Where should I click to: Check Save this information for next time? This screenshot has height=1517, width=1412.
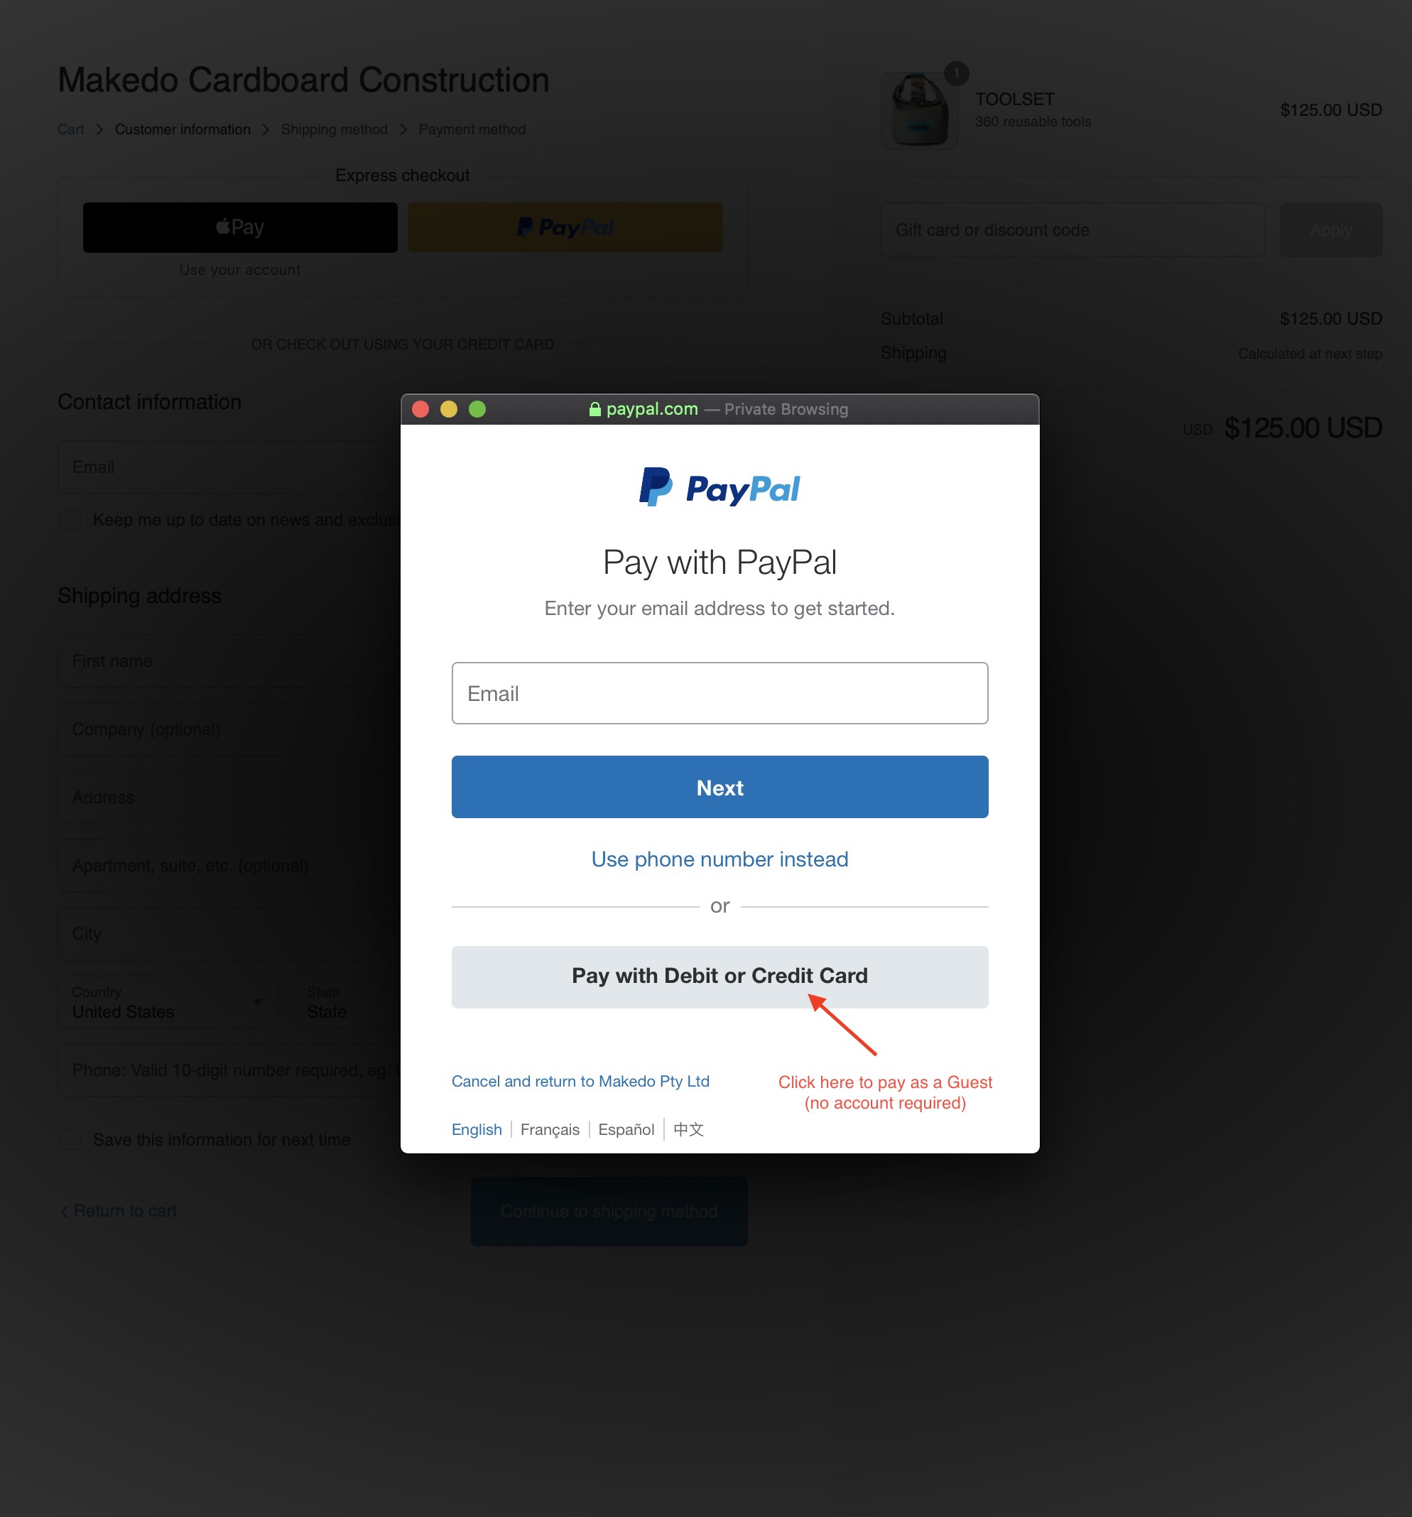click(x=70, y=1139)
